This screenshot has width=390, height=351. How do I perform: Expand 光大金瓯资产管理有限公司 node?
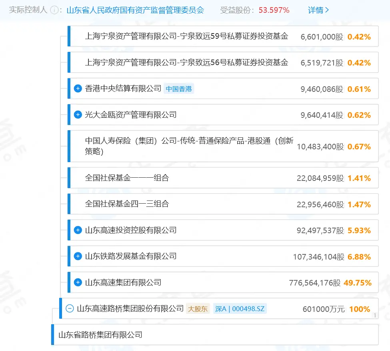(x=78, y=115)
